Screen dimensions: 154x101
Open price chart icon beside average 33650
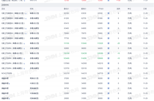coord(108,93)
